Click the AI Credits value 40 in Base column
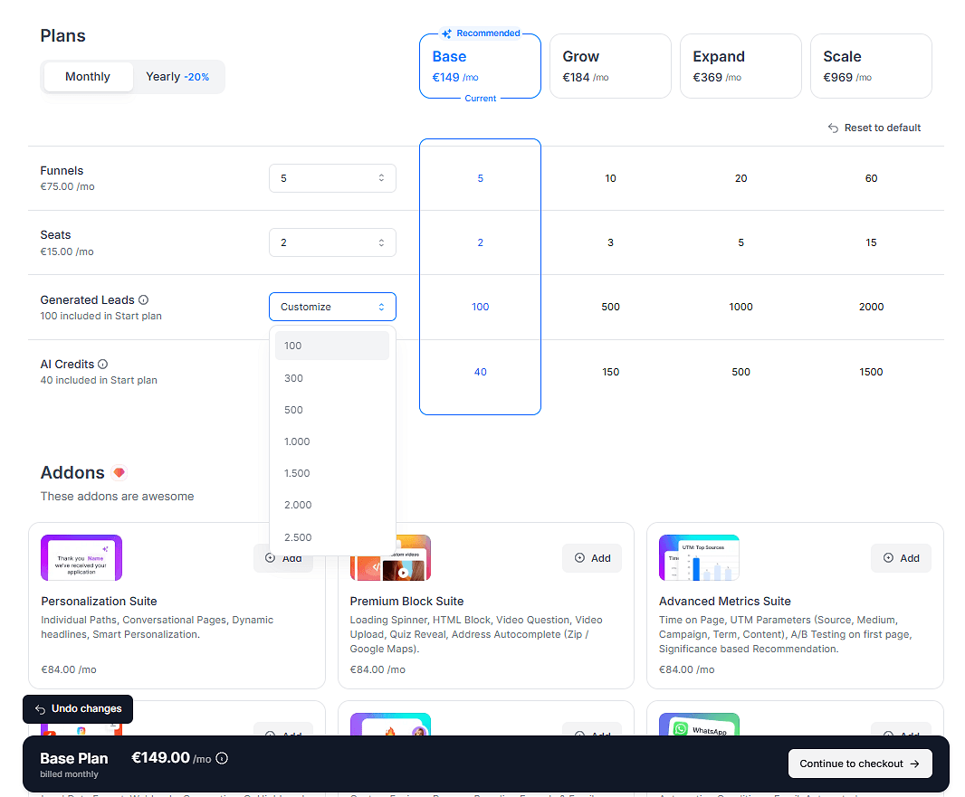Screen dimensions: 965x797 480,372
